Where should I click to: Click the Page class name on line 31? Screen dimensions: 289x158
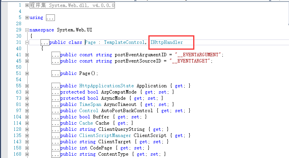(90, 42)
